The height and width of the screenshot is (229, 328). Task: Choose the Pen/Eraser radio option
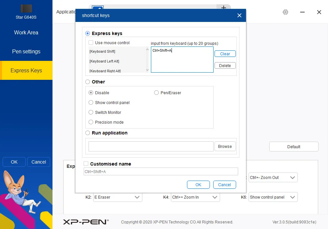[156, 93]
